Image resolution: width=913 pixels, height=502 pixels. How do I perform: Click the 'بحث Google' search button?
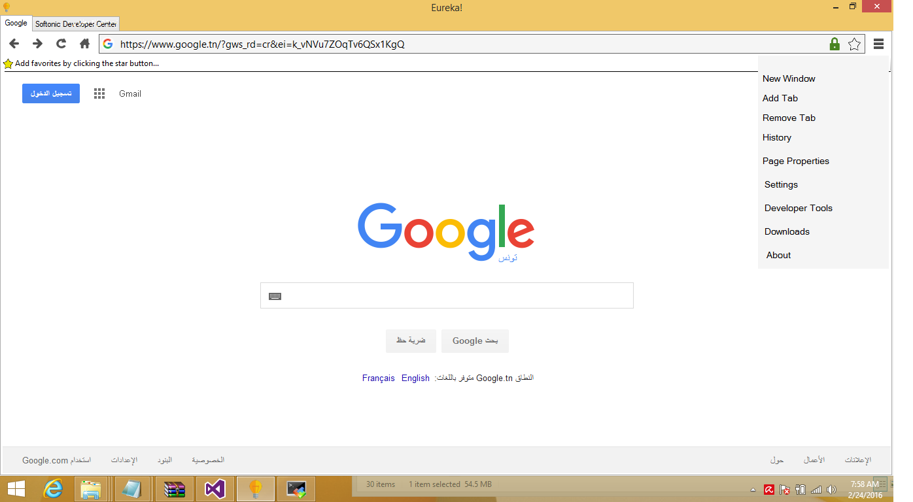(x=475, y=341)
